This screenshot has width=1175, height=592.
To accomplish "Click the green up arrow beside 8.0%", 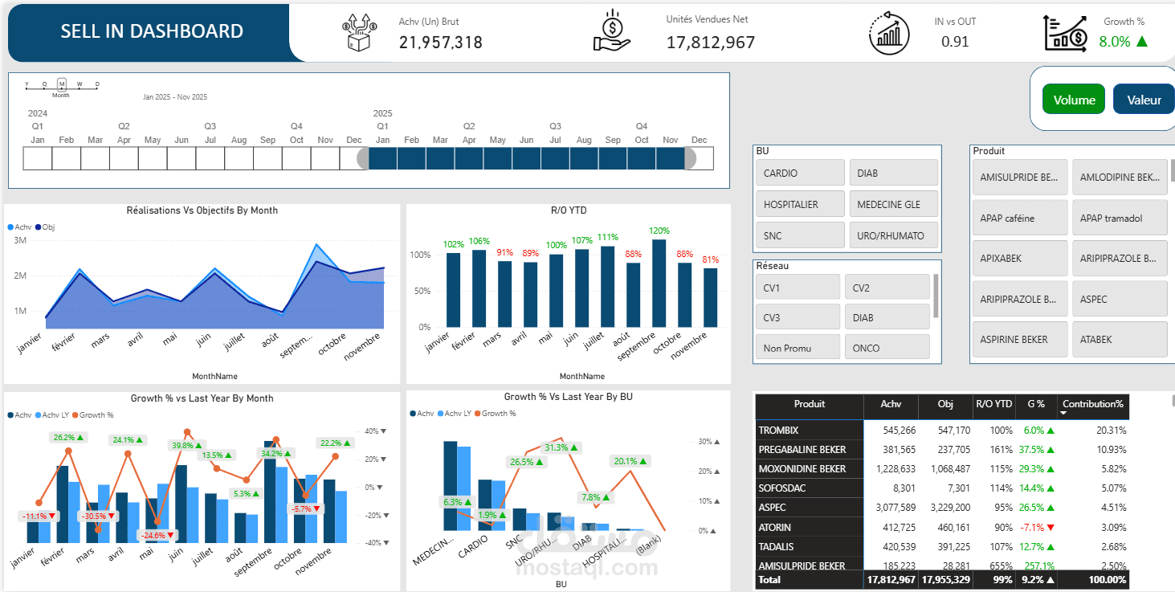I will click(x=1141, y=41).
